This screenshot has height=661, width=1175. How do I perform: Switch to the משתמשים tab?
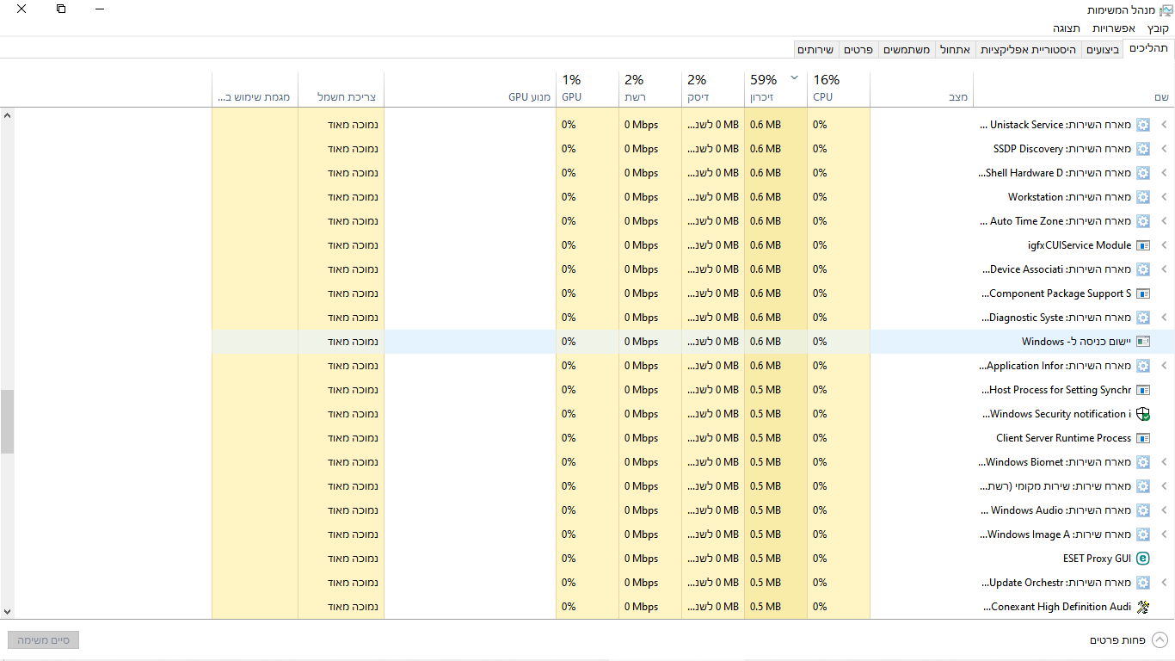(907, 50)
